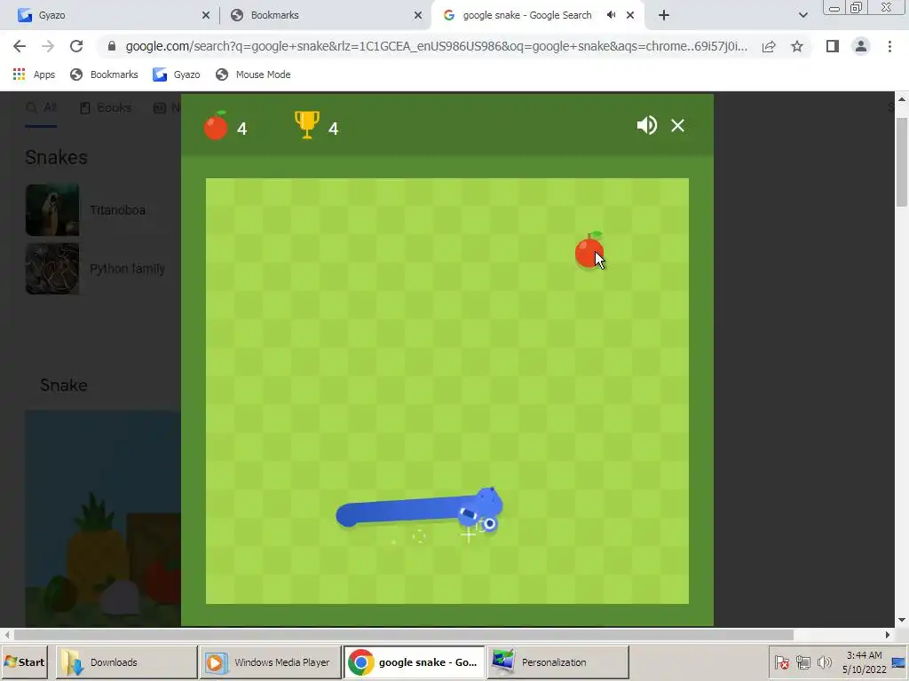Click the red apple on the board
909x681 pixels.
(589, 251)
